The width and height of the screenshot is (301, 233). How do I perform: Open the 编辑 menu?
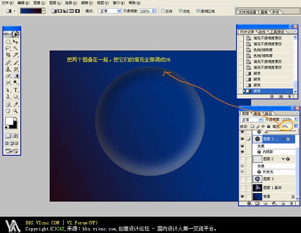click(24, 3)
